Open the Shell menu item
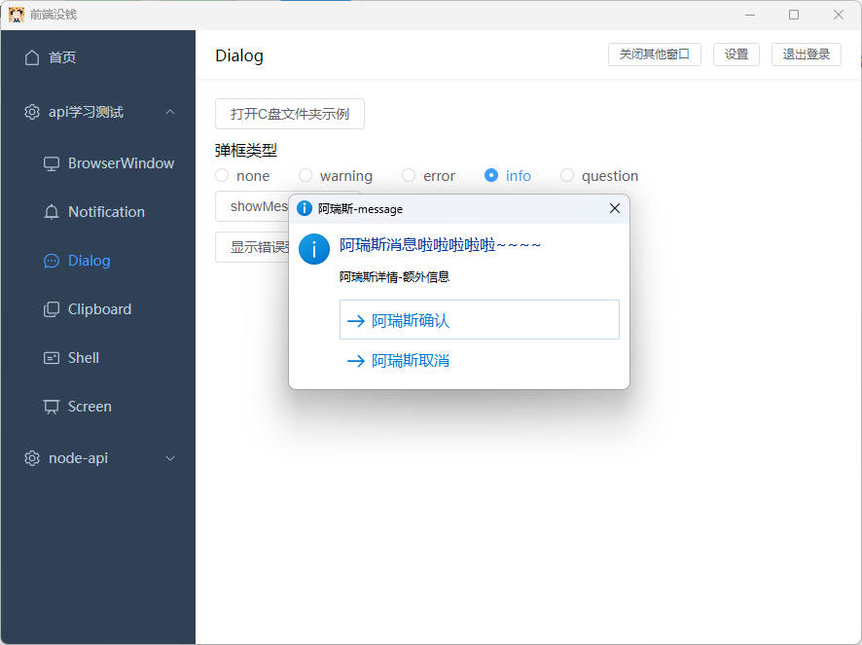Viewport: 862px width, 645px height. pos(98,358)
